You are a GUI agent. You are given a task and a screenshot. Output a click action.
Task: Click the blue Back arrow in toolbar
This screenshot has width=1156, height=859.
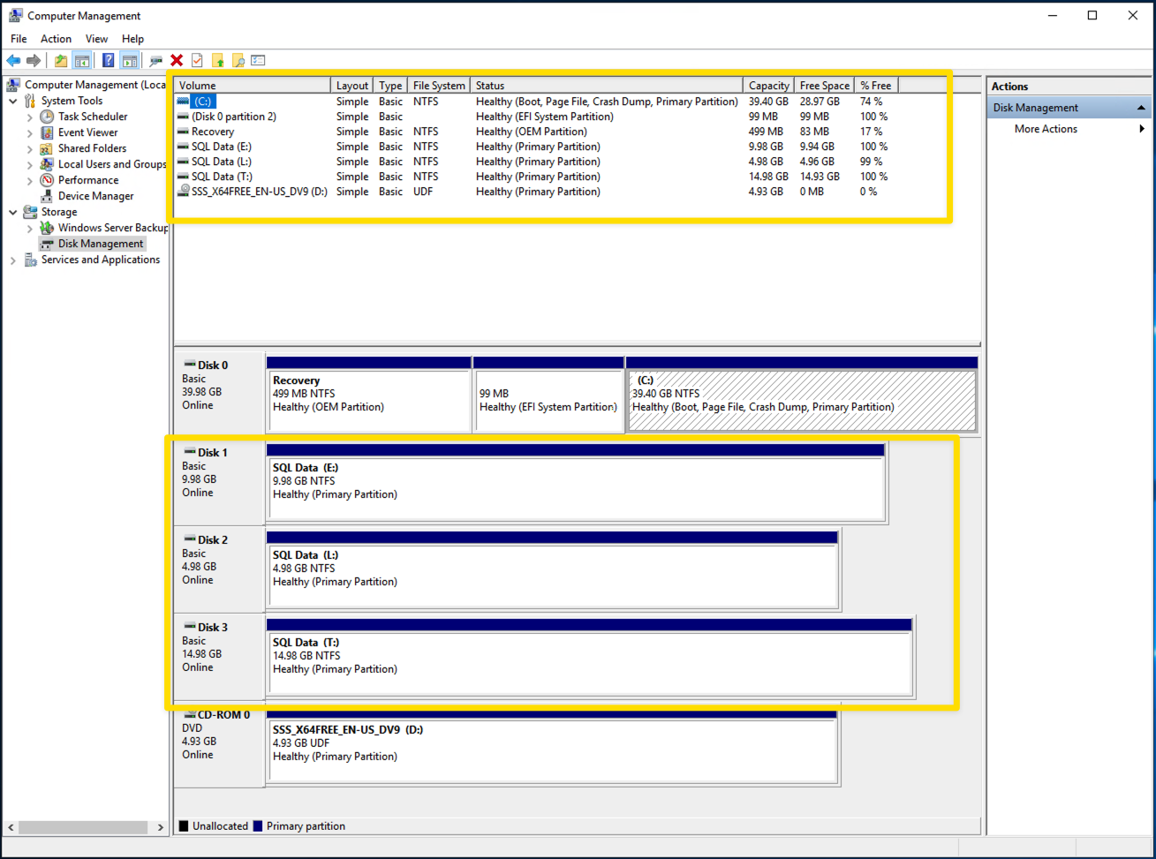[13, 61]
